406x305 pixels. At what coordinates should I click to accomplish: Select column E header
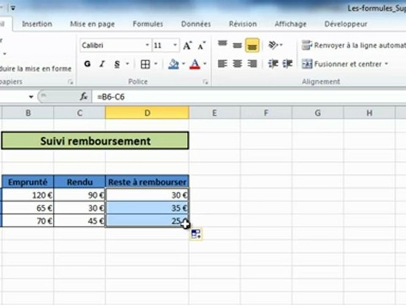214,113
